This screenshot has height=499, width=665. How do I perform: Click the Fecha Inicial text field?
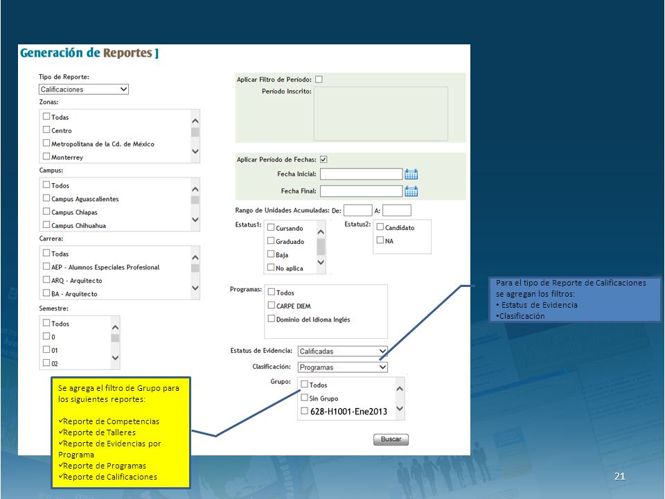(x=362, y=174)
